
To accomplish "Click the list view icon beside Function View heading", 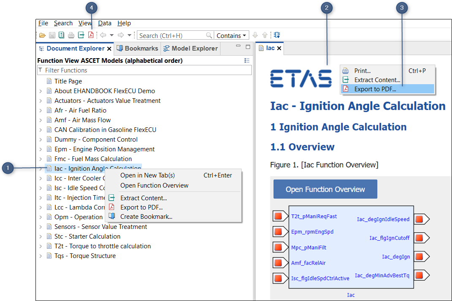I will point(247,60).
